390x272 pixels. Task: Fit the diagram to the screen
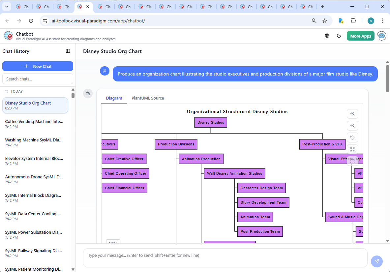[x=352, y=149]
